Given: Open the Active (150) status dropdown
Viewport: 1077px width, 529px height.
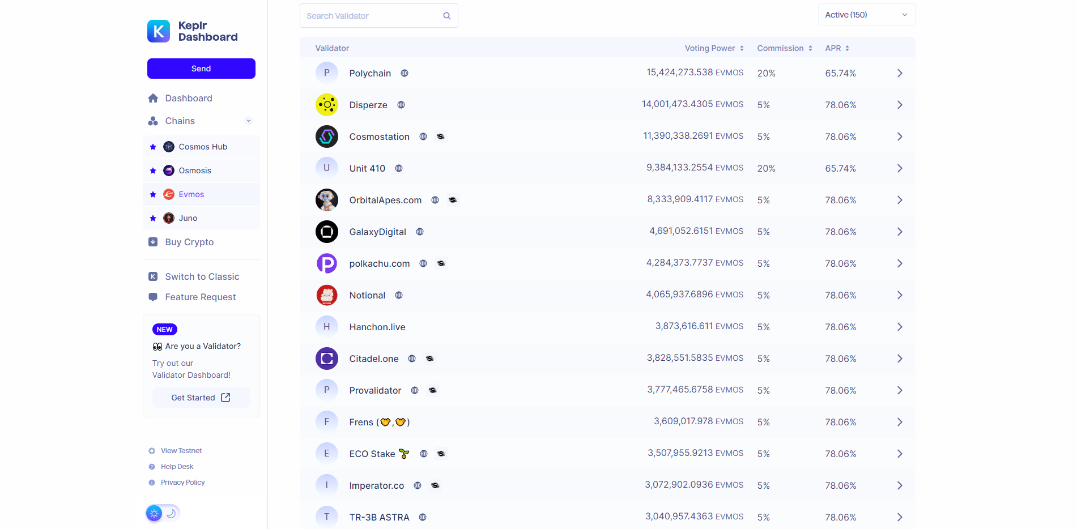Looking at the screenshot, I should tap(866, 15).
